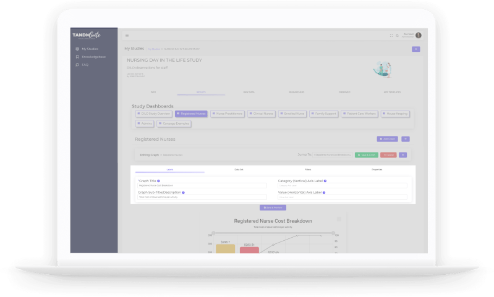This screenshot has width=494, height=297.
Task: Open the Nurse Practitioners dashboard
Action: click(x=228, y=114)
